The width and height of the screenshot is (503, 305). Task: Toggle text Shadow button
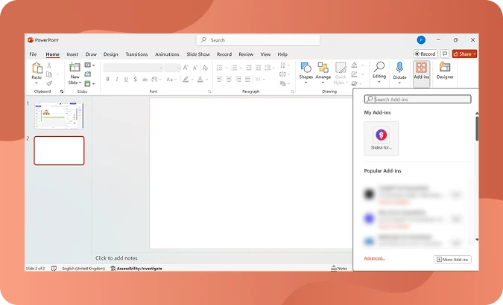pyautogui.click(x=136, y=79)
